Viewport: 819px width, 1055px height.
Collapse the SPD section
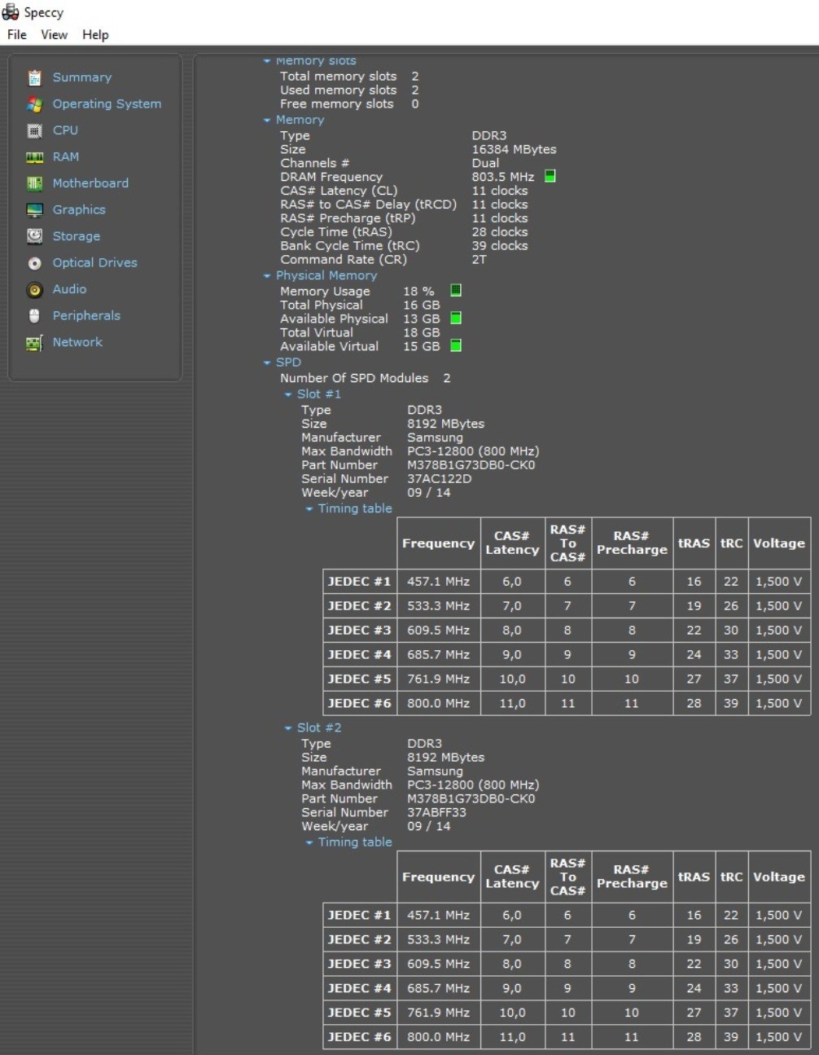point(266,363)
